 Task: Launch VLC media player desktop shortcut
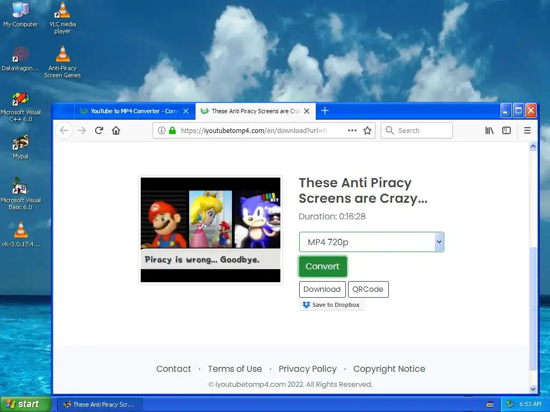62,18
